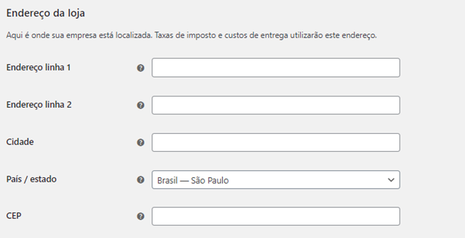The width and height of the screenshot is (465, 238).
Task: Show the Cidade field help tooltip icon
Action: 140,142
